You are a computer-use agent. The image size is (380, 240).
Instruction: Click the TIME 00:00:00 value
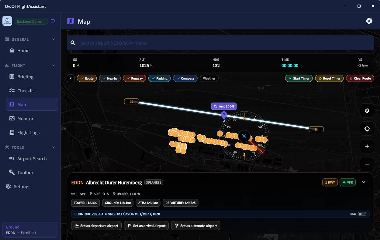290,66
